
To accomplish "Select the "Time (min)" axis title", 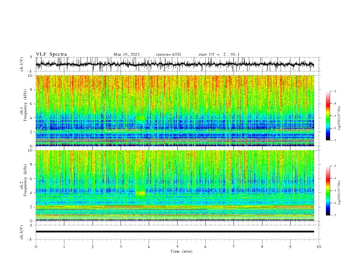I will click(181, 251).
